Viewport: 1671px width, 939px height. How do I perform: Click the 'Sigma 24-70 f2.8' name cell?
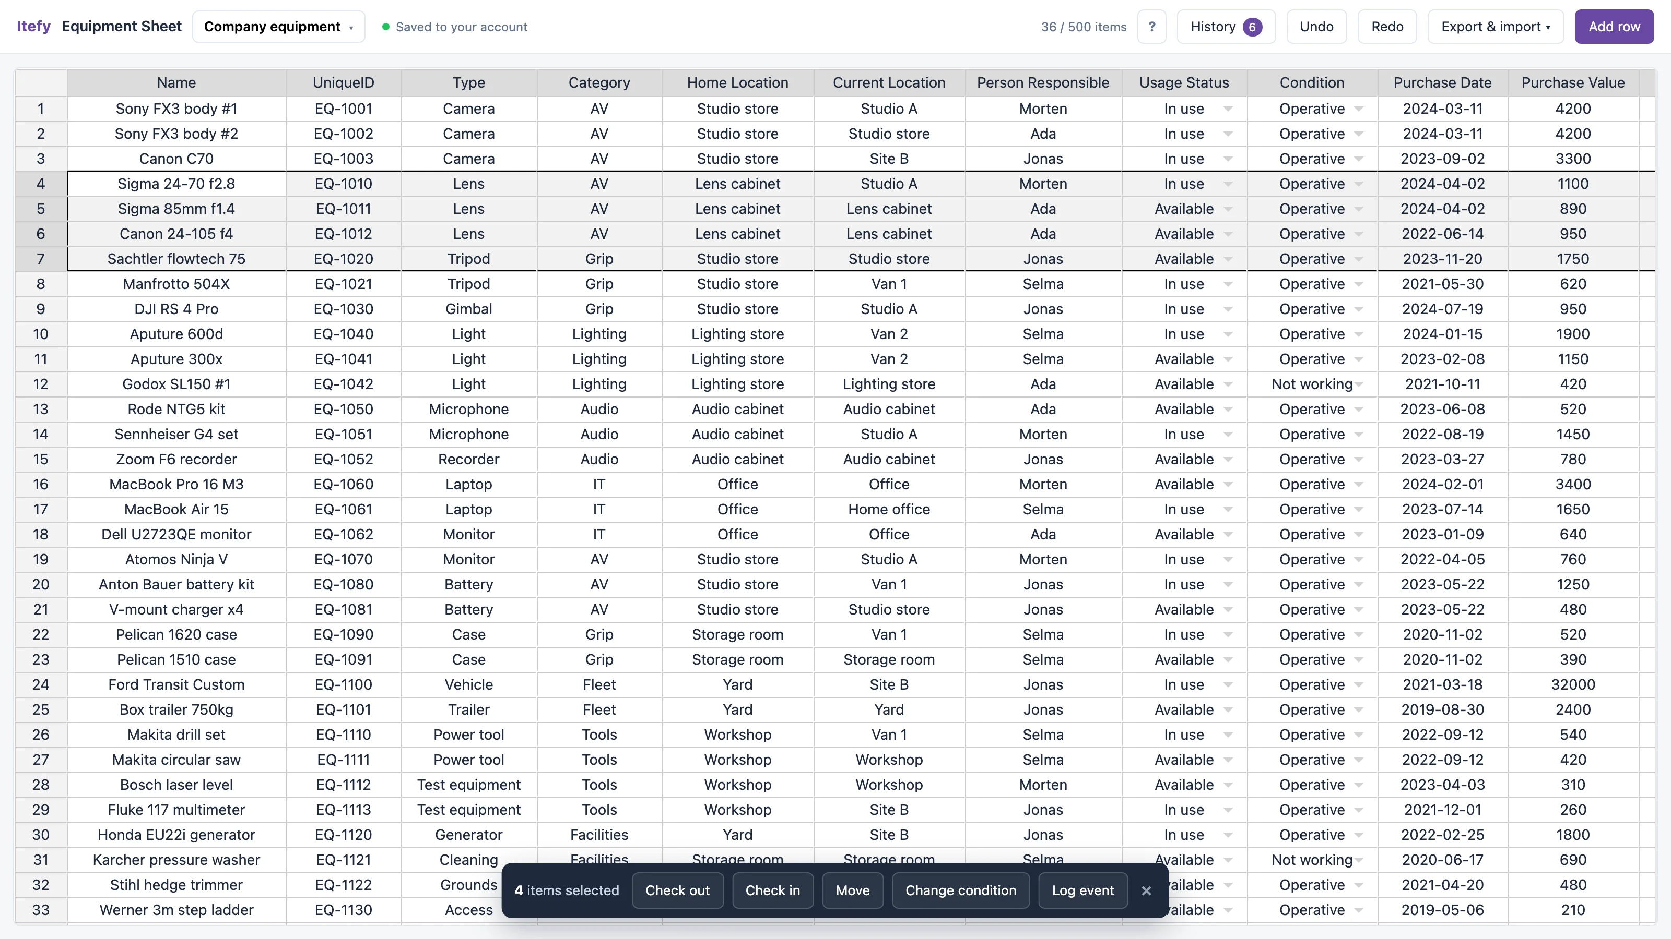tap(176, 184)
